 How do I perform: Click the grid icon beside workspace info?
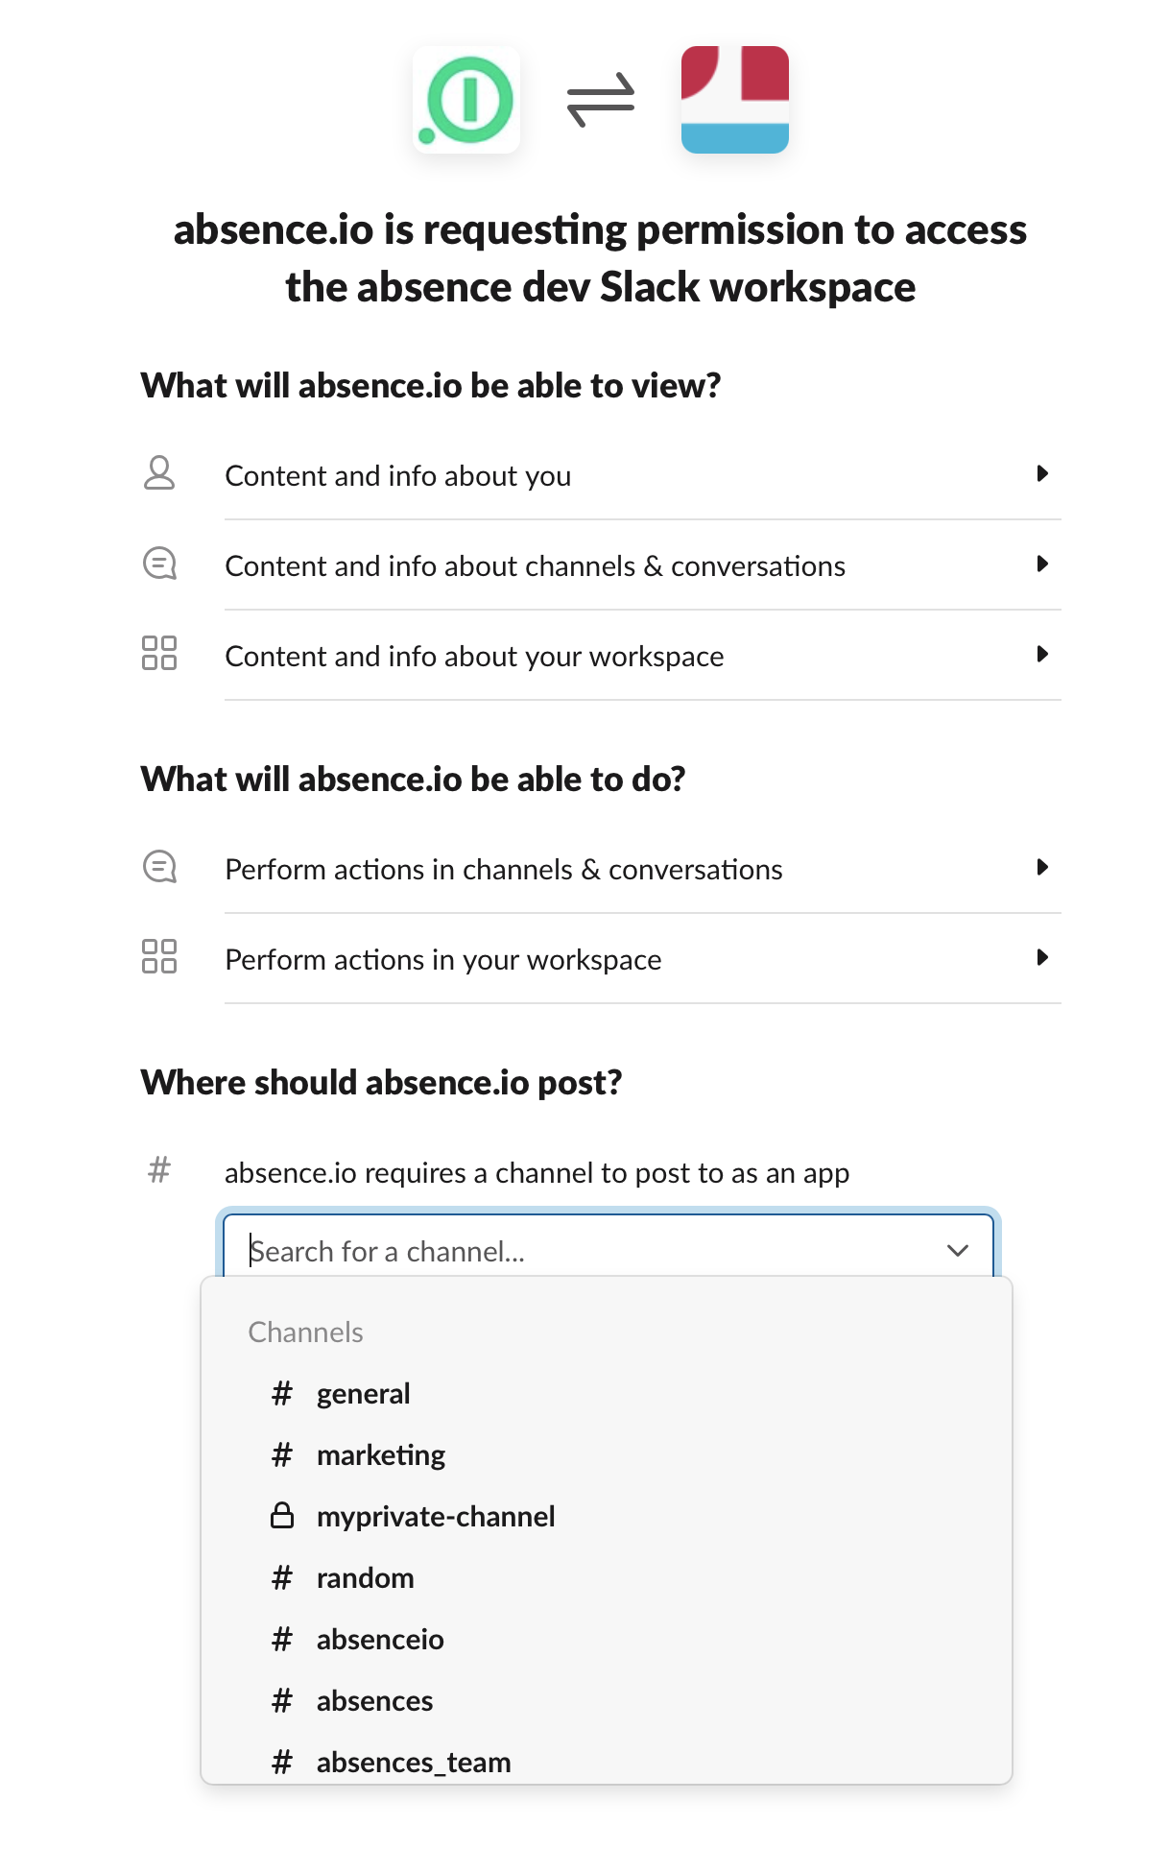tap(159, 654)
